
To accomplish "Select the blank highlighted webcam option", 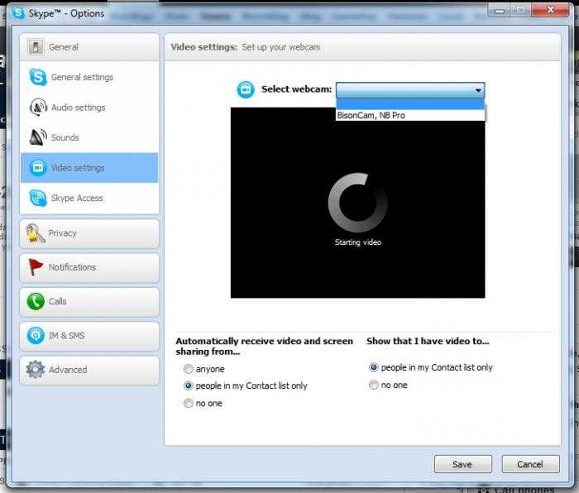I will coord(410,103).
